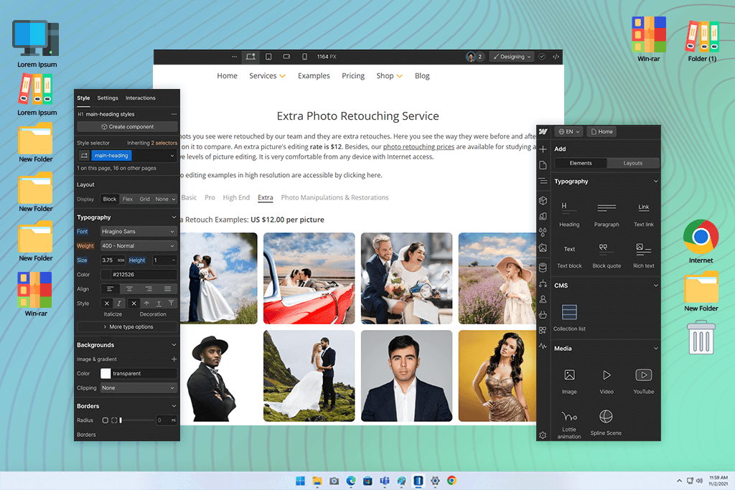Image resolution: width=735 pixels, height=490 pixels.
Task: Switch to the Layouts tab
Action: tap(632, 164)
